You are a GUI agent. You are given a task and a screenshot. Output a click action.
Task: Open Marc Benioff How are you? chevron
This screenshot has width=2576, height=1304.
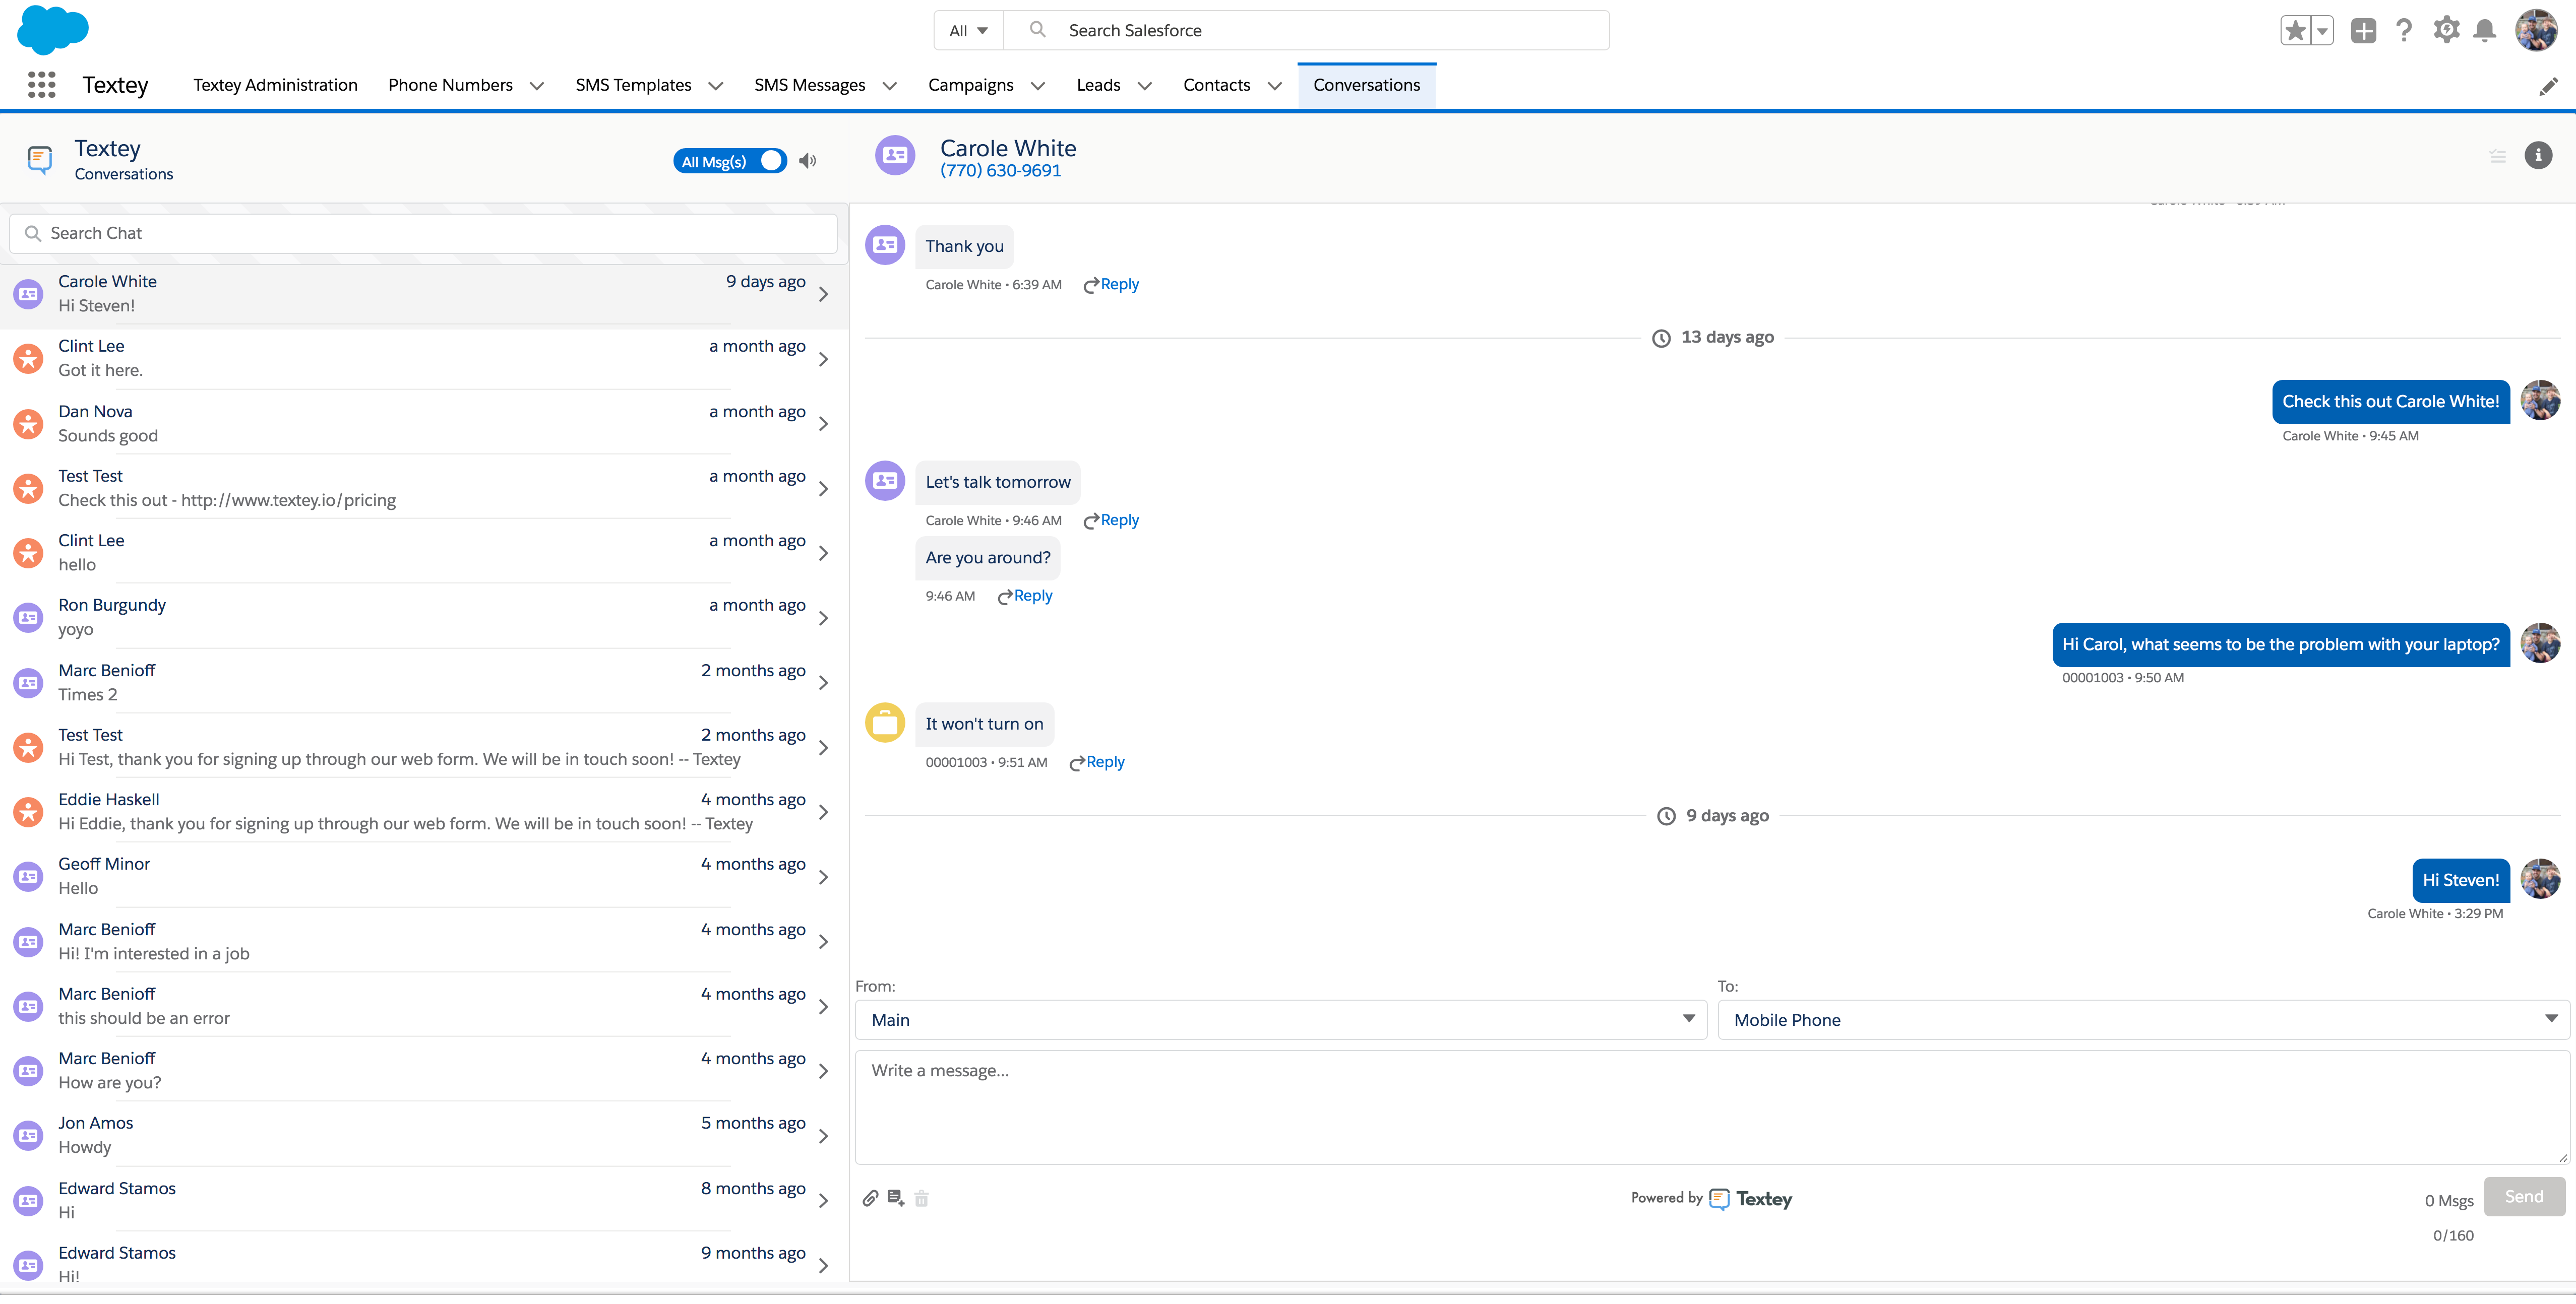(823, 1071)
